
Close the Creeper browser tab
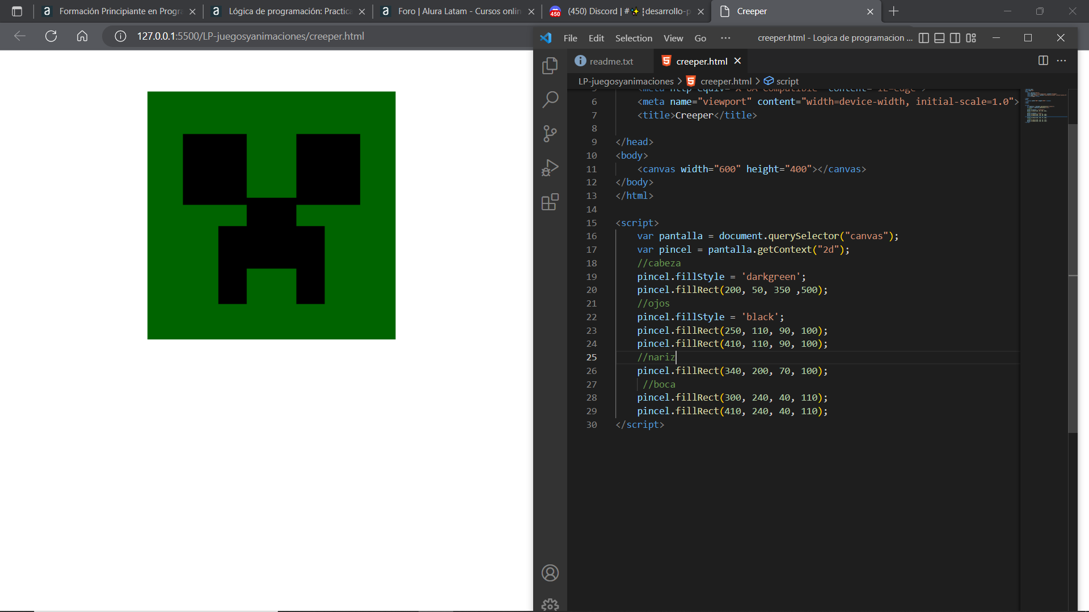(870, 11)
